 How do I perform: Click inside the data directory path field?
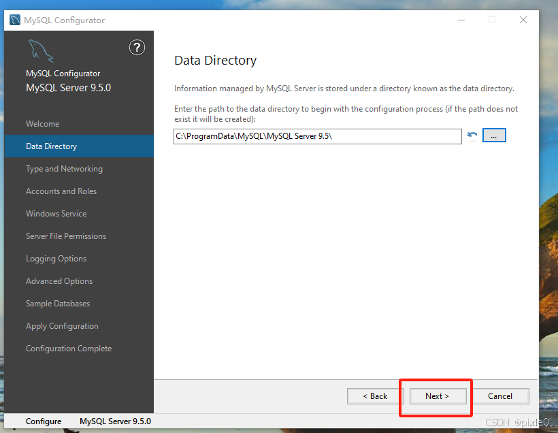[x=317, y=136]
